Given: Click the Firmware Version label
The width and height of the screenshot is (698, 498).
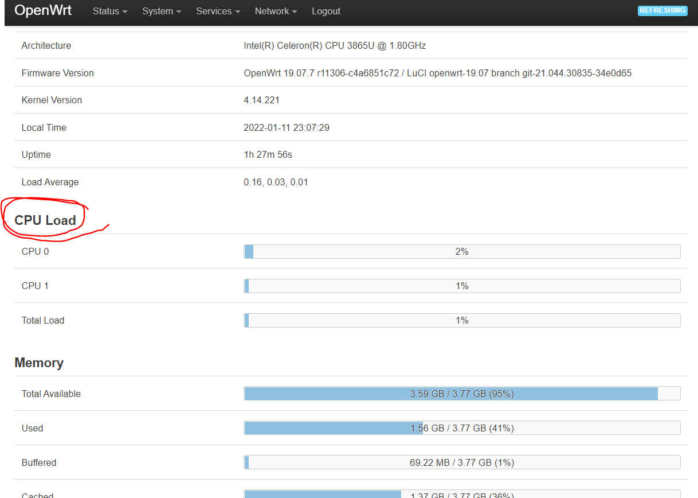Looking at the screenshot, I should point(57,73).
